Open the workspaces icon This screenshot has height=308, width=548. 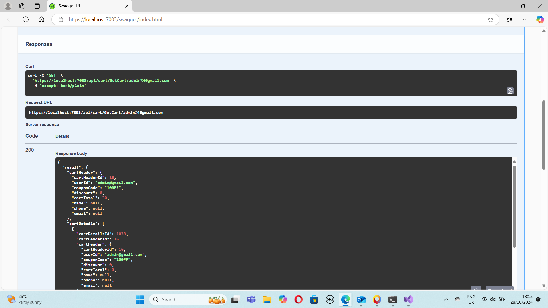pos(22,6)
